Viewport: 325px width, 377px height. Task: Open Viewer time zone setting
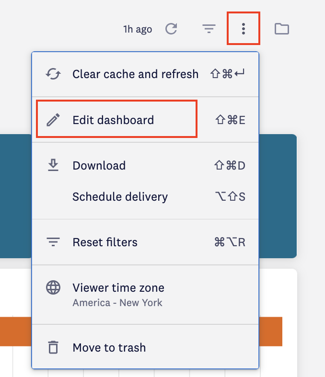point(118,288)
